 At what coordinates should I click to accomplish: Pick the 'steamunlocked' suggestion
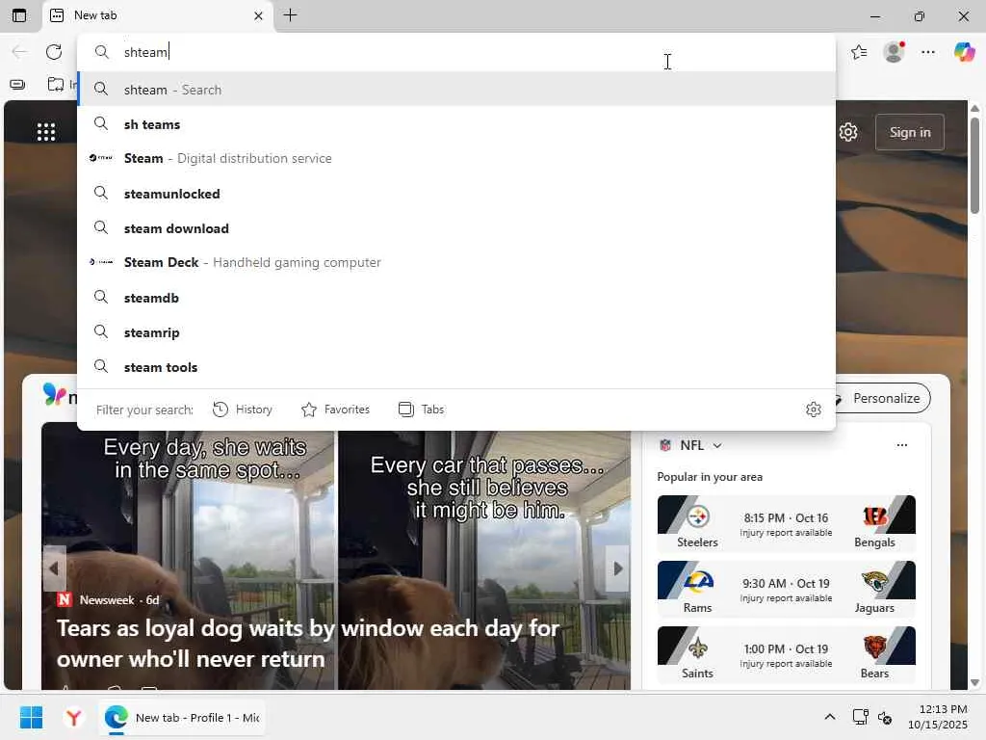coord(456,194)
